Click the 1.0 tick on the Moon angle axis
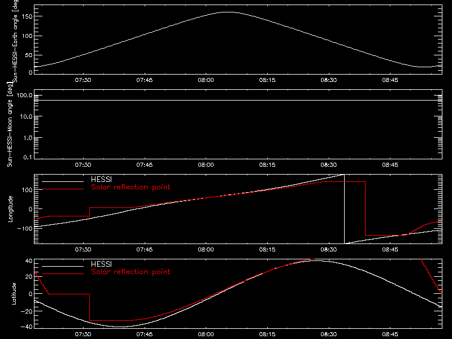Image resolution: width=452 pixels, height=339 pixels. point(28,138)
